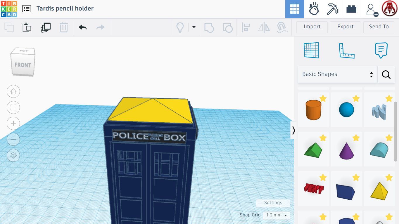Switch to 3D design grid view

(294, 9)
